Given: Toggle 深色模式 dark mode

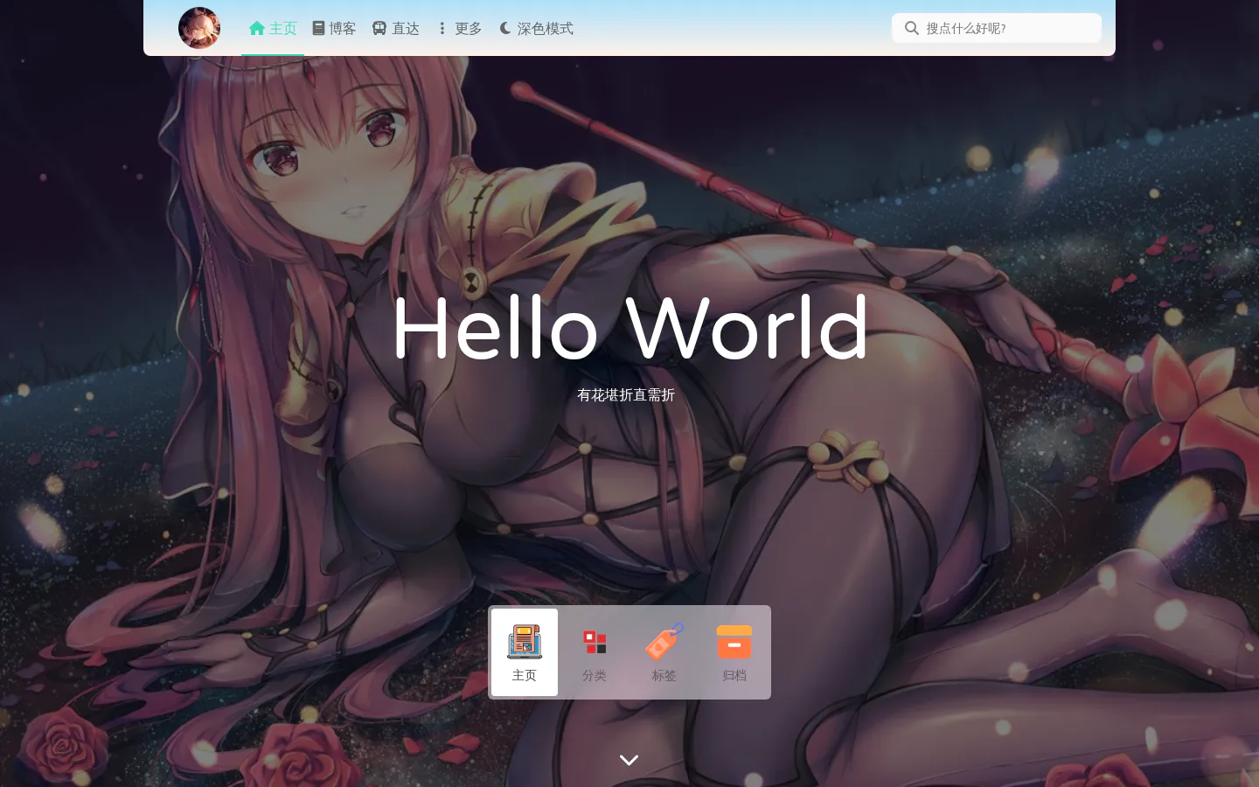Looking at the screenshot, I should tap(536, 28).
